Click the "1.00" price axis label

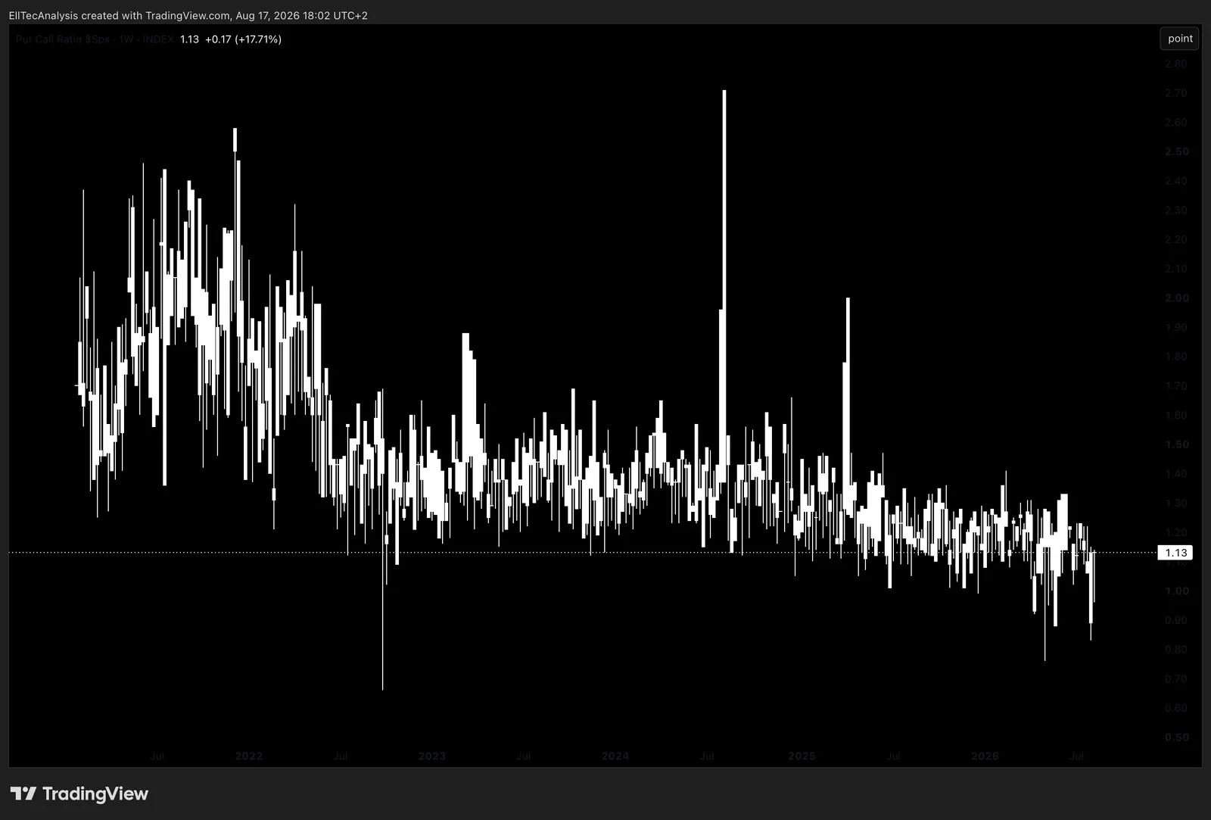tap(1176, 591)
